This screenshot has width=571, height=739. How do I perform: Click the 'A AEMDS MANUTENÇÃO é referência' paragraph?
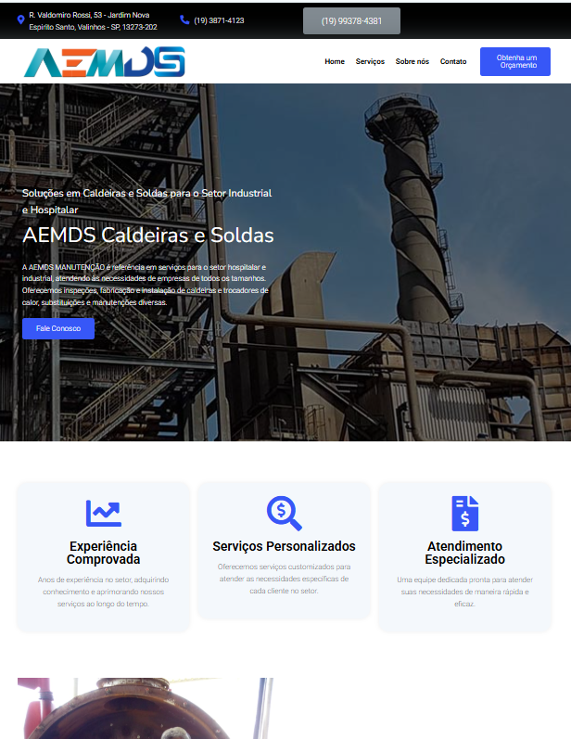click(x=146, y=285)
